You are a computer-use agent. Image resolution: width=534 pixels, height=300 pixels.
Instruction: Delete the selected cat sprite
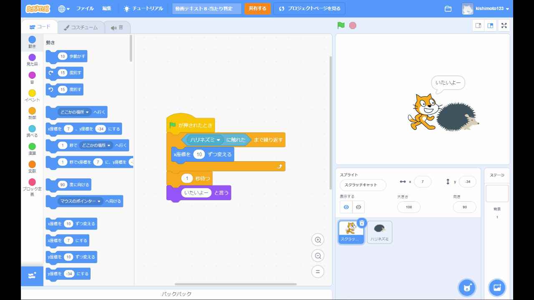tap(362, 223)
